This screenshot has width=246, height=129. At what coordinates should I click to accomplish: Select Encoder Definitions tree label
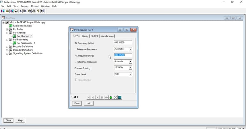[x=23, y=47]
